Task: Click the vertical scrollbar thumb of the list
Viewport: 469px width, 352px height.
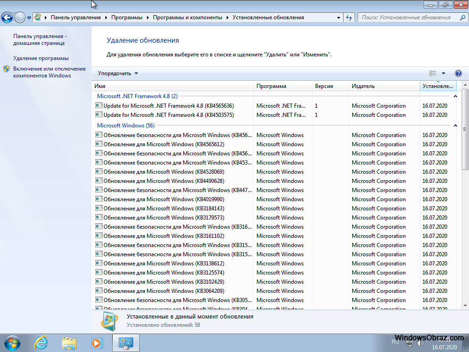Action: (465, 128)
